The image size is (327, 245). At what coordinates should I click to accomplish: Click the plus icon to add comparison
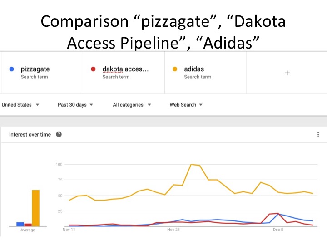pyautogui.click(x=287, y=73)
